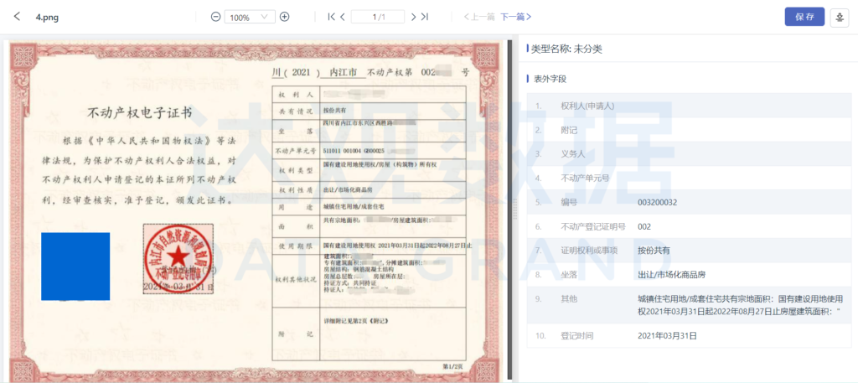Open the 100% zoom level dropdown

tap(250, 17)
